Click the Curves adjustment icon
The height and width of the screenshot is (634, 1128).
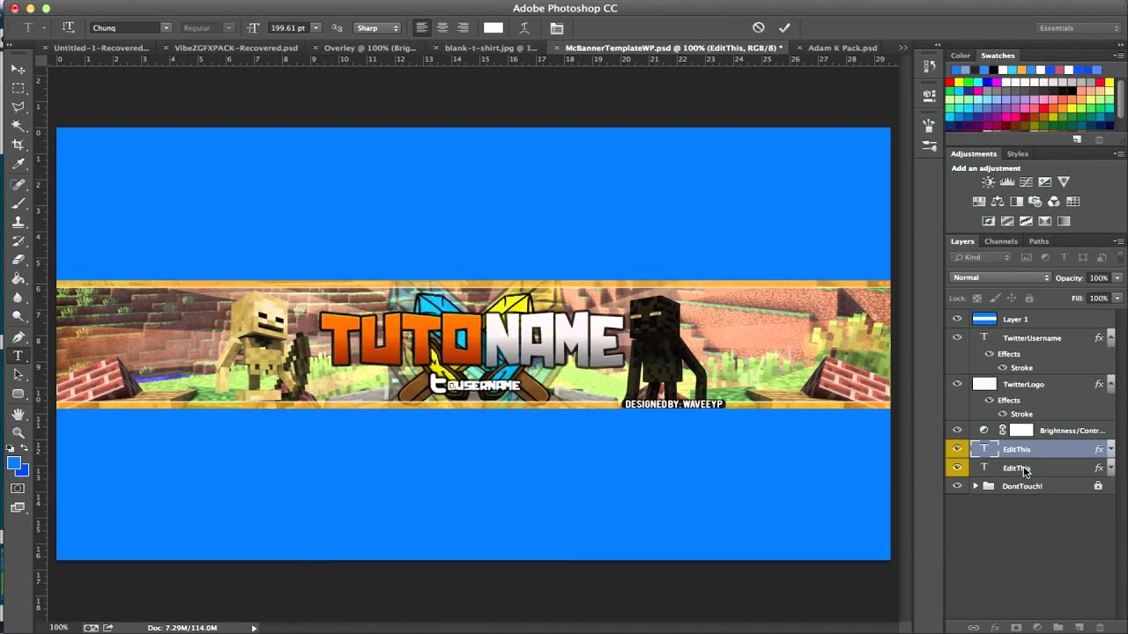(1026, 182)
